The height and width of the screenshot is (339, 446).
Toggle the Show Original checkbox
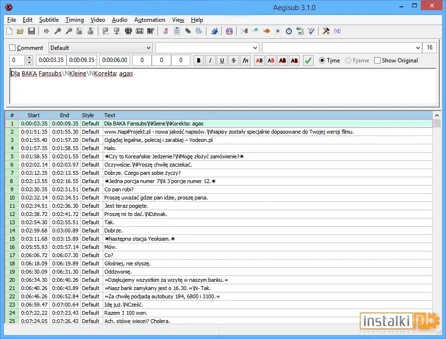(x=377, y=60)
